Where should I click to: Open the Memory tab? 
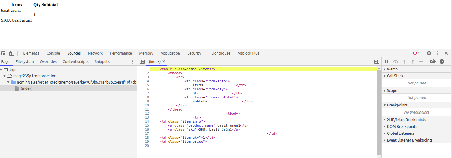146,53
